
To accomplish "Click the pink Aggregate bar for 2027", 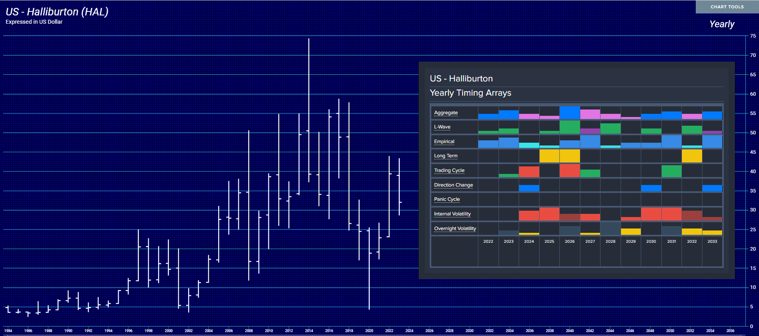I will pos(590,114).
